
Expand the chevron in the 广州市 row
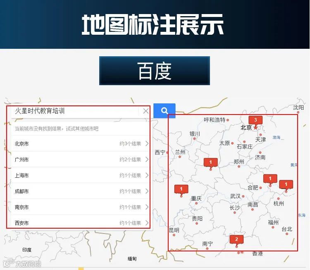tap(147, 160)
